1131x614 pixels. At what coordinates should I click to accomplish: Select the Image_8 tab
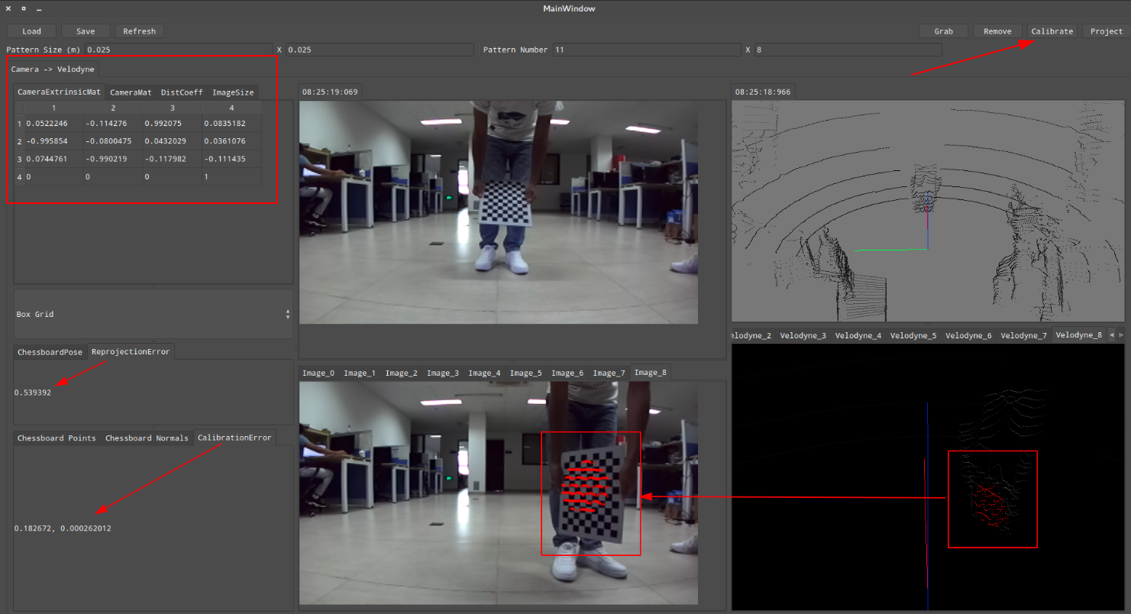tap(650, 373)
